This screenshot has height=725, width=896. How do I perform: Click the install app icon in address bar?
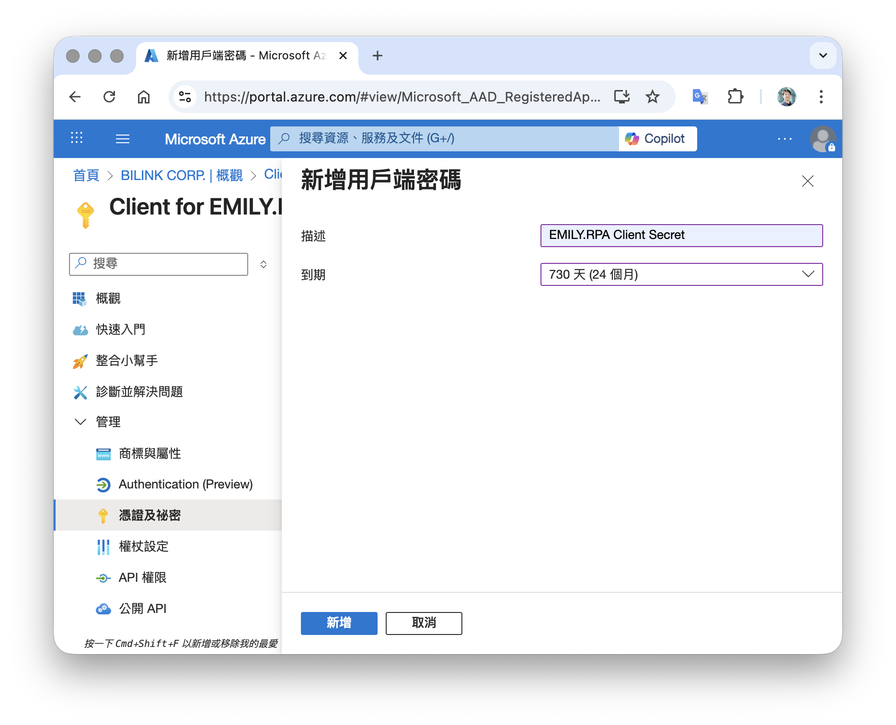[x=622, y=97]
